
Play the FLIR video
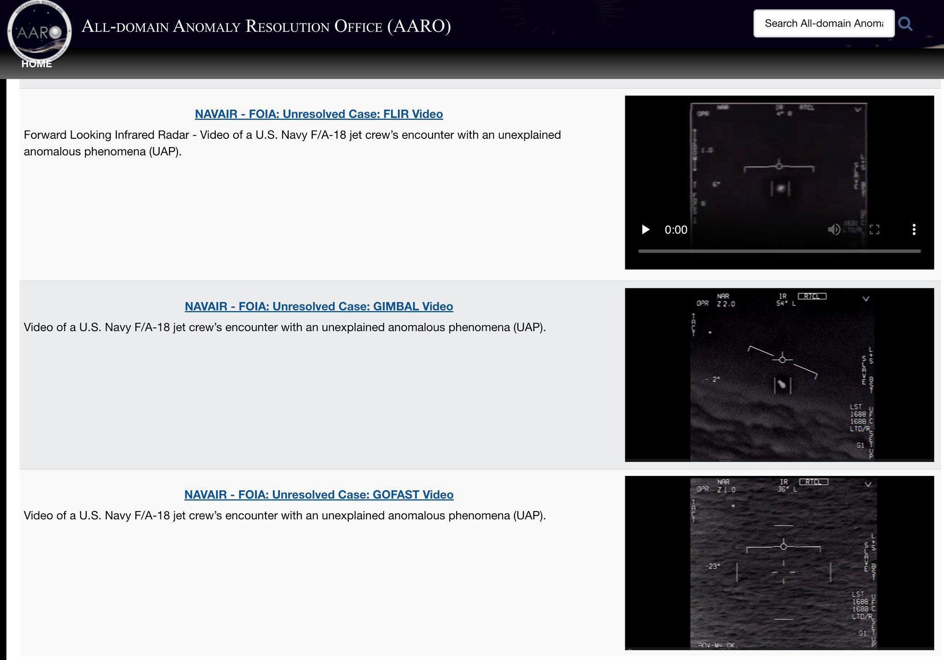tap(646, 230)
